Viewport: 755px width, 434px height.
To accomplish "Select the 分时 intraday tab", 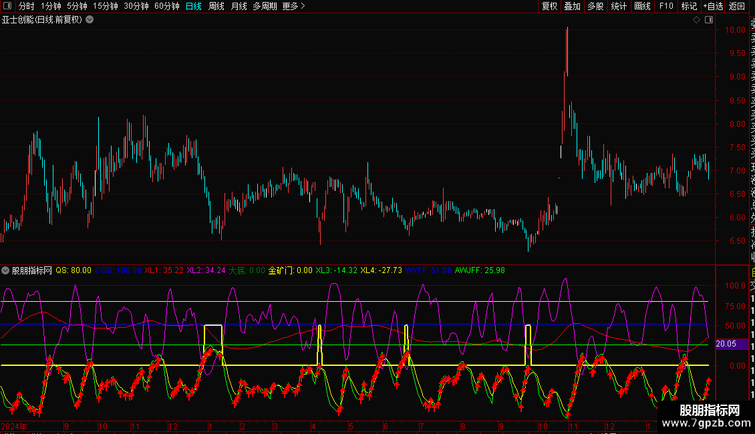I will 26,6.
